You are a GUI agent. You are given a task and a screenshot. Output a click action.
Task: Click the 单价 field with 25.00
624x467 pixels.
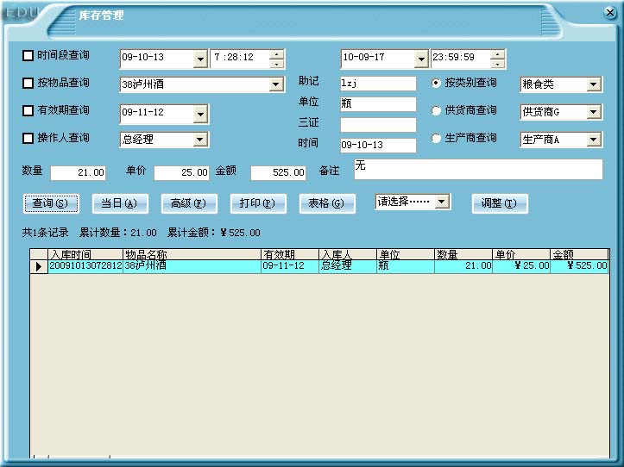pos(181,173)
